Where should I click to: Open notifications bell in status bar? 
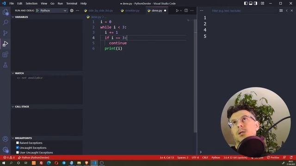[291, 157]
